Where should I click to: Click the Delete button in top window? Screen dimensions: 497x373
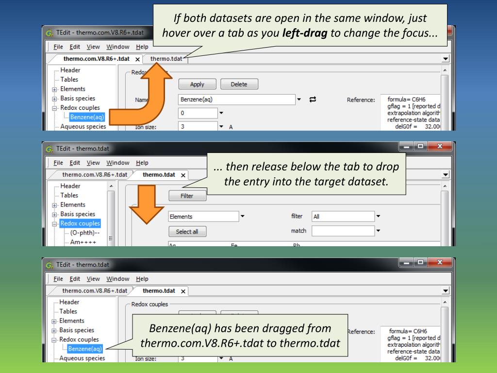[x=239, y=84]
